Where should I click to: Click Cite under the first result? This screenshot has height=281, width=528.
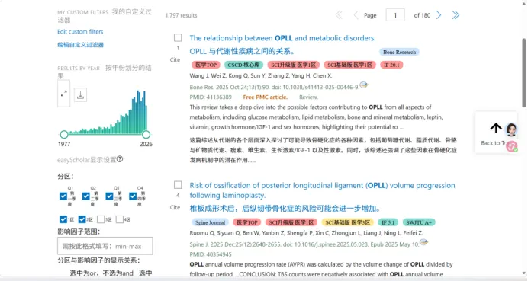[x=175, y=60]
